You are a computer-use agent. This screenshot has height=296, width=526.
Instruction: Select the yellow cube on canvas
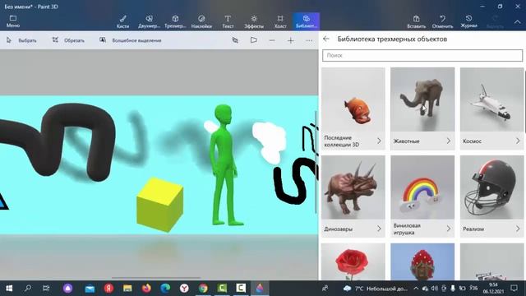tap(160, 205)
